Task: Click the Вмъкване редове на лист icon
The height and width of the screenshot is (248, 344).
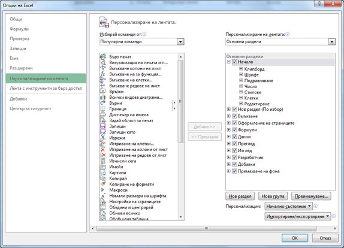Action: point(102,86)
